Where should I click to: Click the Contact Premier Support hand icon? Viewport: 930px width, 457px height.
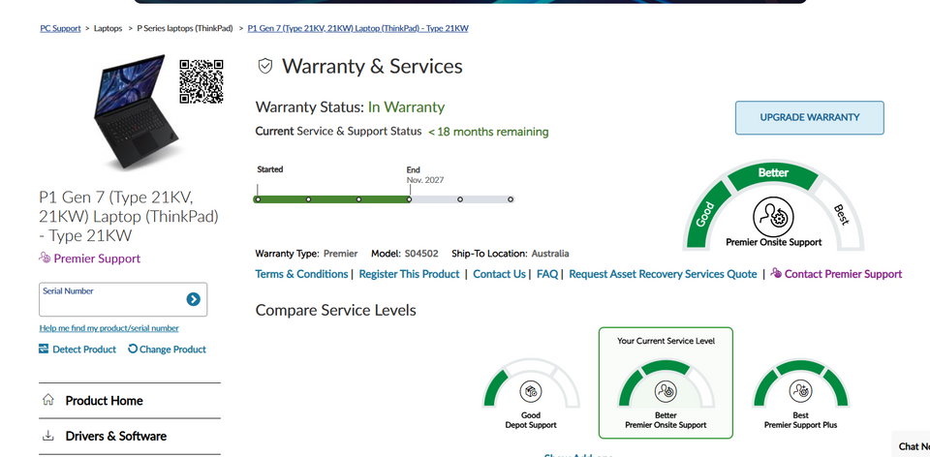[776, 273]
